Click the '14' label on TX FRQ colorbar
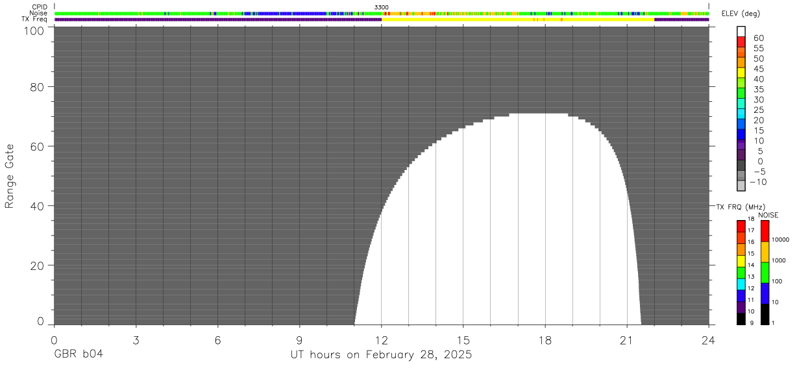 click(752, 265)
